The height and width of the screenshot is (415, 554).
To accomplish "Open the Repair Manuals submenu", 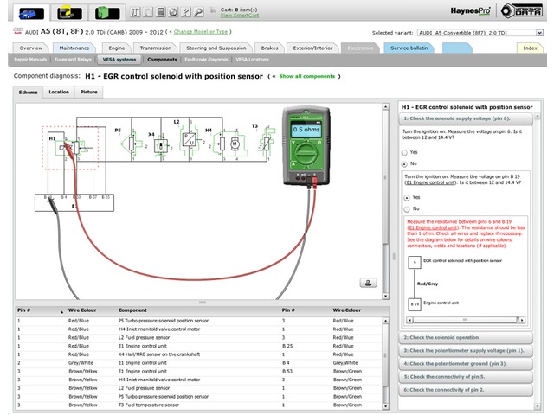I will [30, 60].
